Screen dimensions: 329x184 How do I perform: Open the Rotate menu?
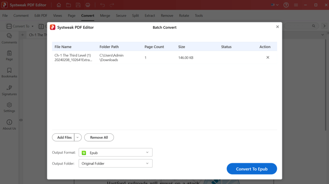coord(184,15)
